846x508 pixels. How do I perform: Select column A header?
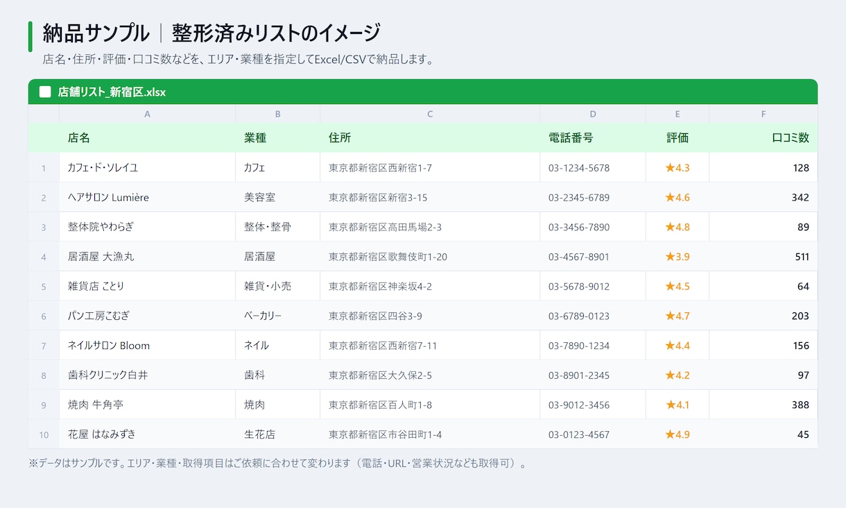click(147, 114)
